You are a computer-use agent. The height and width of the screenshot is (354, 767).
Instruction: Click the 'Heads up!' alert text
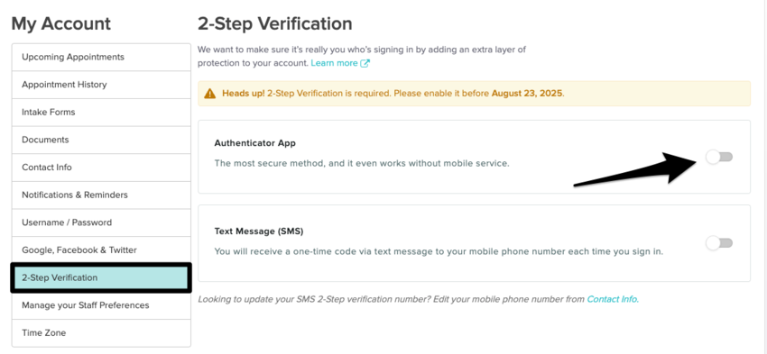pos(243,94)
